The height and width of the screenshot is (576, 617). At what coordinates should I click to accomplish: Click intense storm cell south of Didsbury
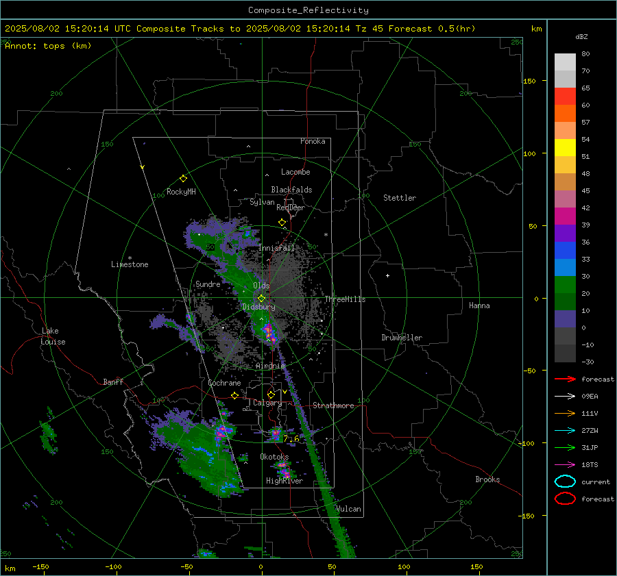269,333
